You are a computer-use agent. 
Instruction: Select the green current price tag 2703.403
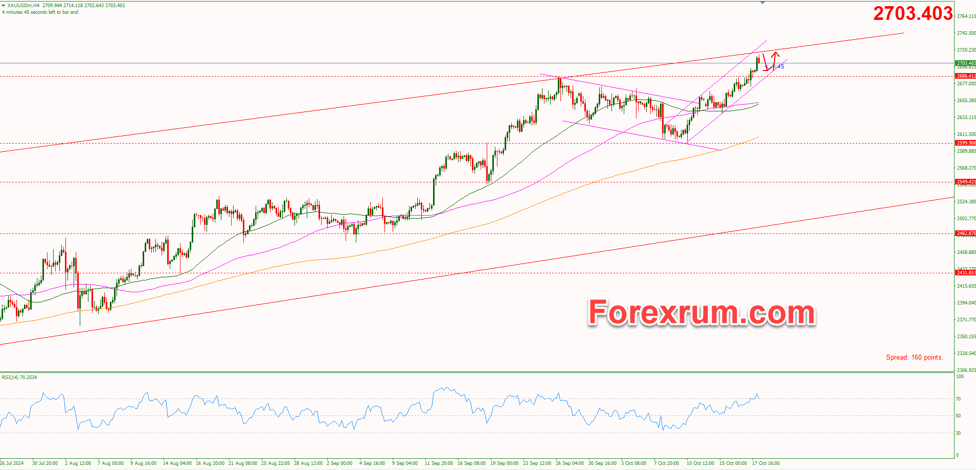pyautogui.click(x=965, y=63)
